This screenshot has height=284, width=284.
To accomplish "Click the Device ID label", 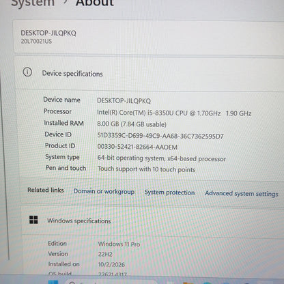I will 58,134.
